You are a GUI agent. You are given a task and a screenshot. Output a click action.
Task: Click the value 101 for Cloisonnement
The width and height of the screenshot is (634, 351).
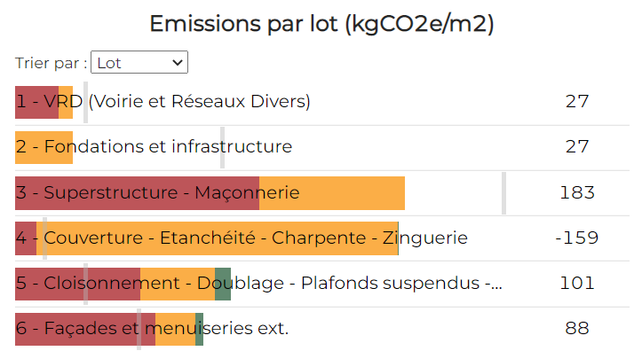pos(577,284)
